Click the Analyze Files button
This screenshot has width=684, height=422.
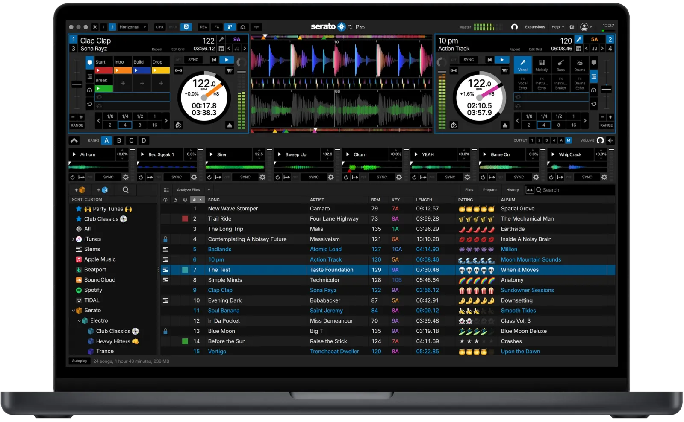point(188,190)
